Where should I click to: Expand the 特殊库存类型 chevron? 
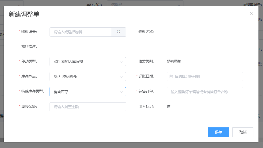click(121, 92)
